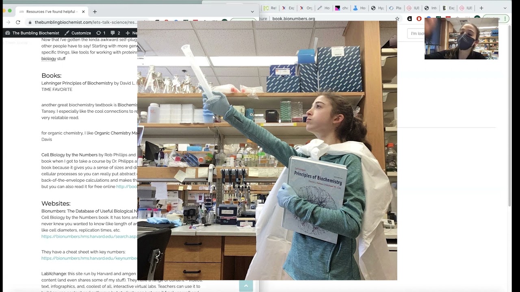Viewport: 520px width, 292px height.
Task: Click 'Lehninger Principles of Biochemistry' text
Action: 77,83
